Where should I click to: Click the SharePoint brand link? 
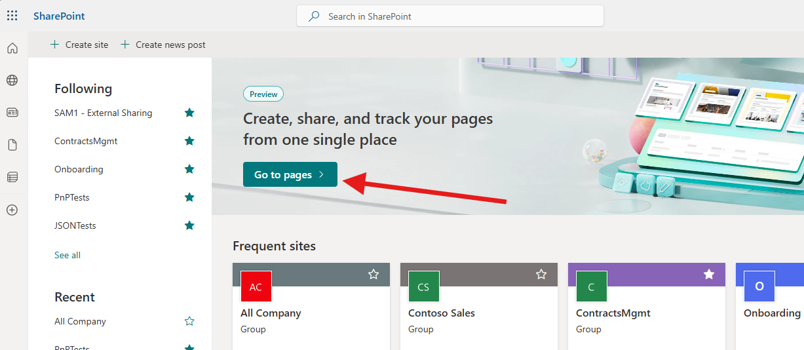59,16
